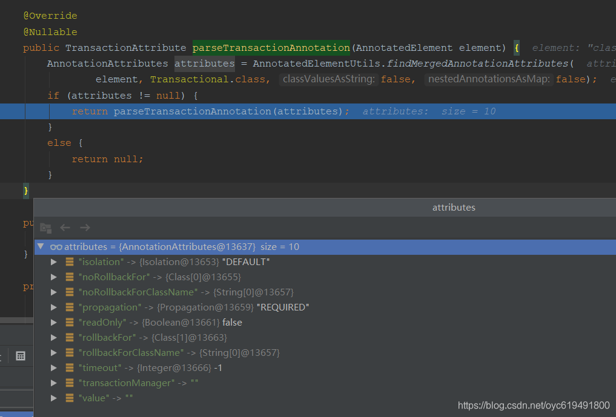
Task: Select the "noRollbackFor" Class[0]@13655 row text
Action: click(x=159, y=277)
